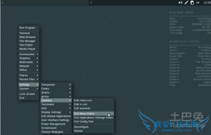Select Edit autostart in Openbox submenu
The height and width of the screenshot is (135, 211).
pos(93,108)
